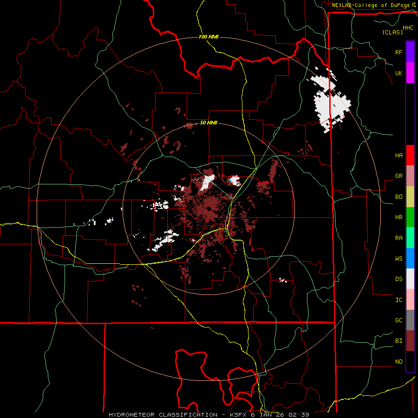Click the DS legend label
Image resolution: width=418 pixels, height=418 pixels.
pyautogui.click(x=398, y=279)
